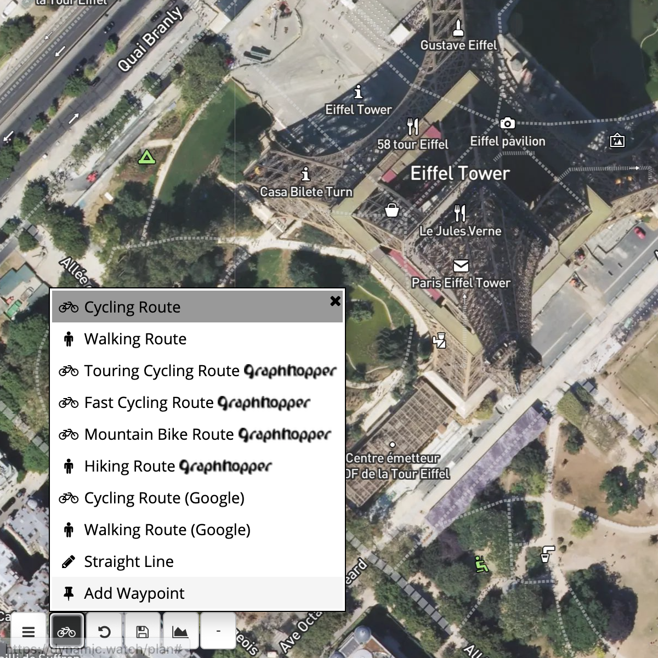The image size is (658, 658).
Task: Click the green triangle start marker on map
Action: pos(146,158)
